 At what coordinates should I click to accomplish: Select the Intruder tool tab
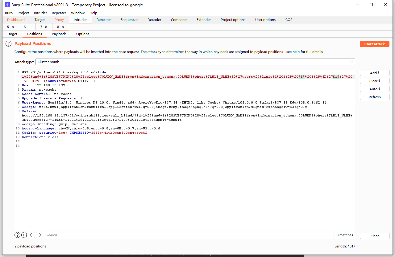coord(80,20)
